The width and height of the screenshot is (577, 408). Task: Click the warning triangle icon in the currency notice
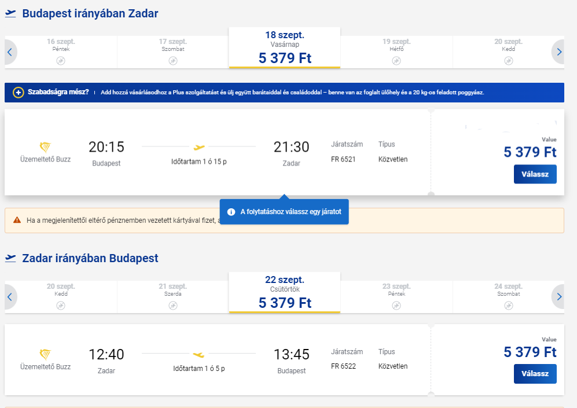[17, 220]
